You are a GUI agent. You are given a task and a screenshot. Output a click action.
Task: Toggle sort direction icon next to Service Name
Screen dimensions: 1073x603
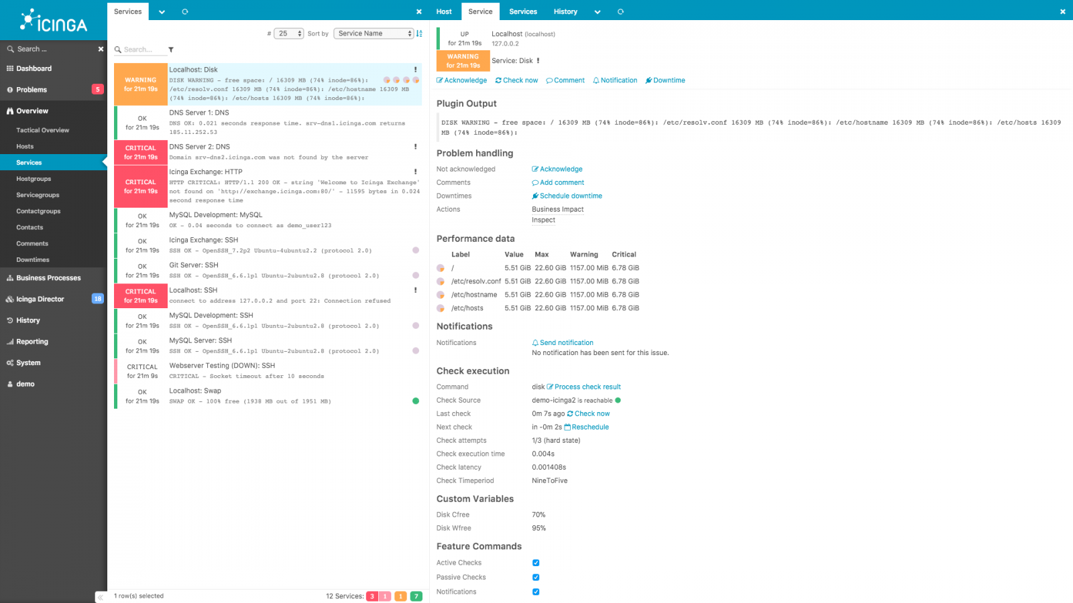[x=419, y=33]
